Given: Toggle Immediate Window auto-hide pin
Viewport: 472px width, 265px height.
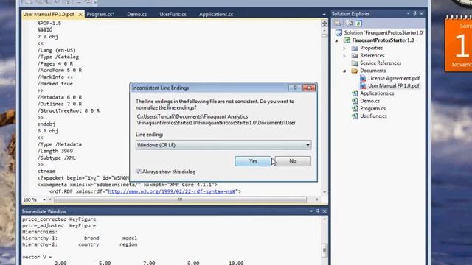Looking at the screenshot, I should pos(318,211).
